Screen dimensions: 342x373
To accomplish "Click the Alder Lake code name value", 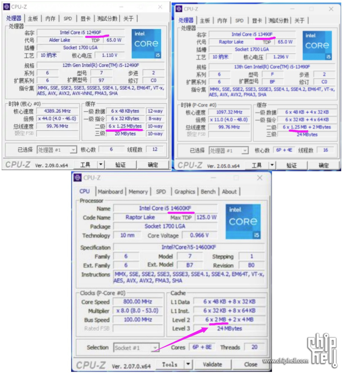I will [x=60, y=40].
